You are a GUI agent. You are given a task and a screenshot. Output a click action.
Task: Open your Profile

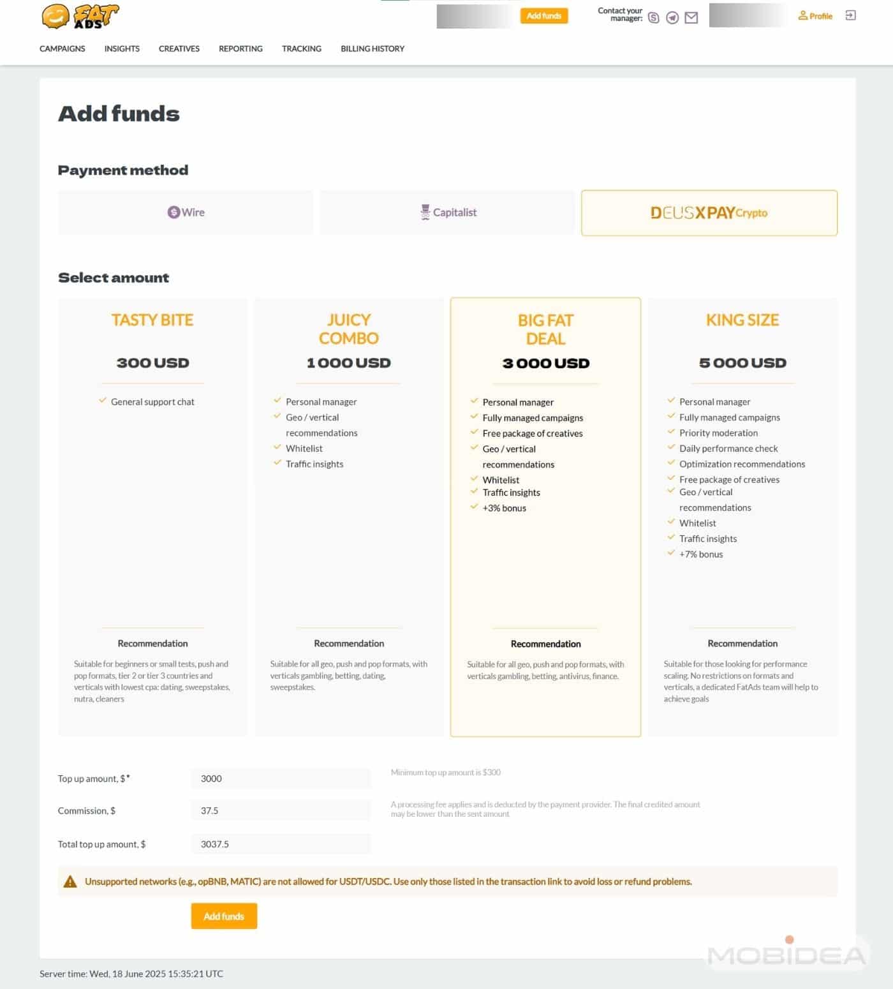pyautogui.click(x=815, y=15)
